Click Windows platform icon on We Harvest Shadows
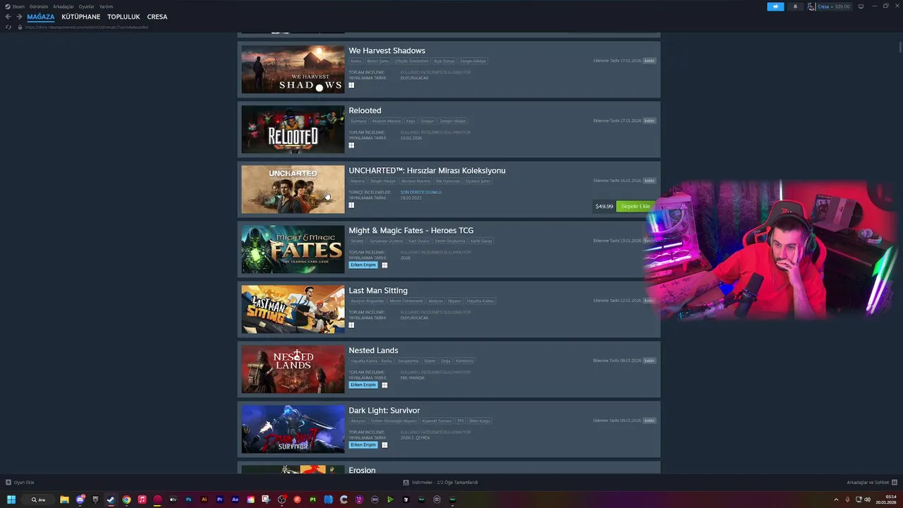This screenshot has height=508, width=903. [351, 85]
